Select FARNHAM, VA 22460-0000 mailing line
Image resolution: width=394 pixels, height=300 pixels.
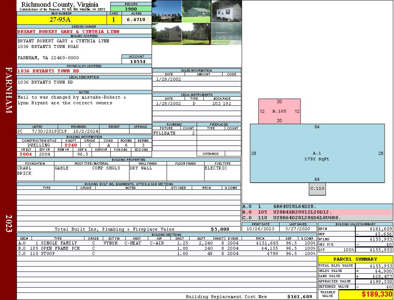48,58
